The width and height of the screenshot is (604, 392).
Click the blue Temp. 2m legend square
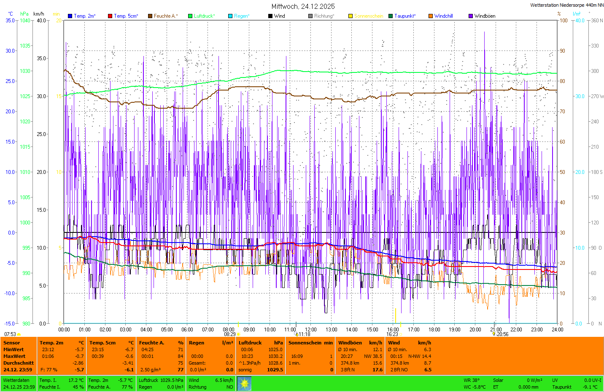click(70, 16)
